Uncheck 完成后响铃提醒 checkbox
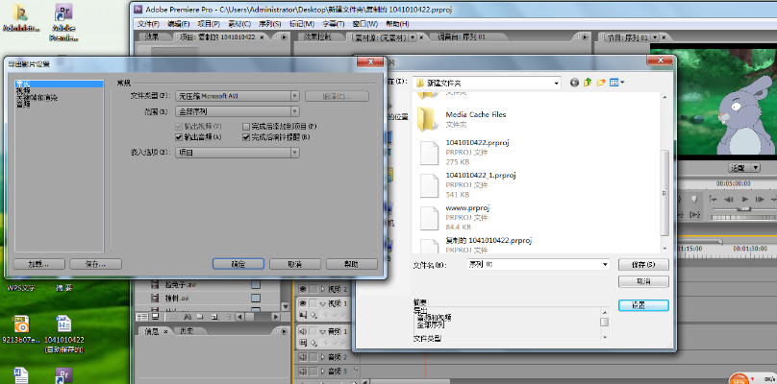 (x=246, y=137)
